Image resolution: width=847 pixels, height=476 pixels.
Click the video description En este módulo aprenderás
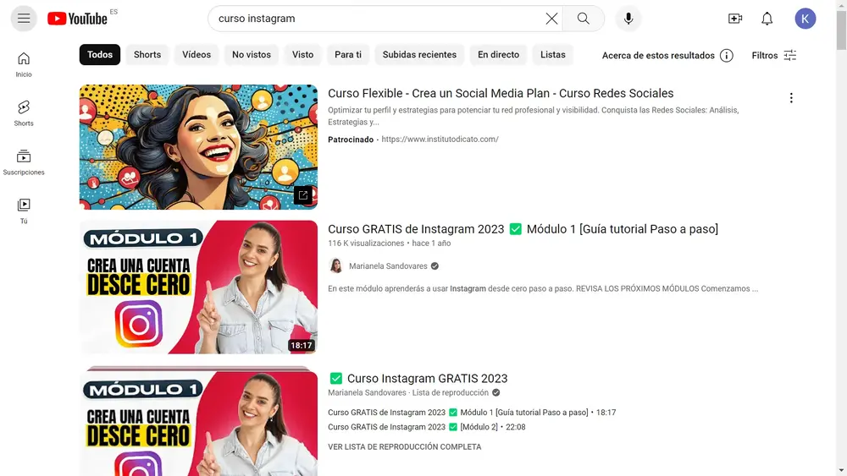pos(543,289)
